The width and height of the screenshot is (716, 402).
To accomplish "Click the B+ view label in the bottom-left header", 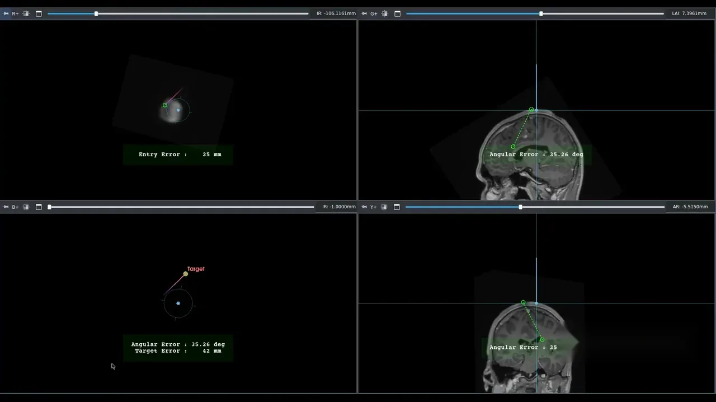I will (x=15, y=207).
